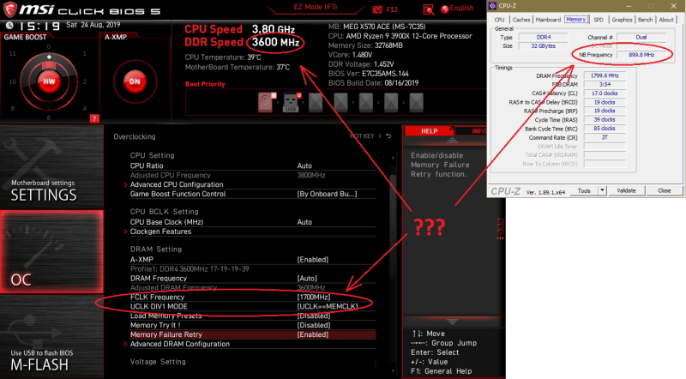Click the clock icon beside the time

click(9, 26)
